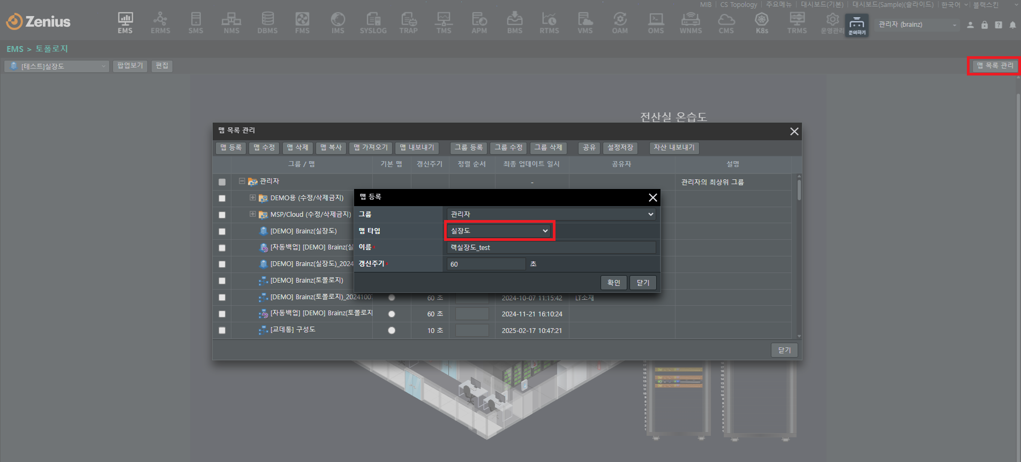This screenshot has height=462, width=1021.
Task: Open the TRMS module icon
Action: pos(797,23)
